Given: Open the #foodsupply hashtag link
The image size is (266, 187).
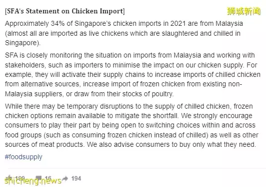Looking at the screenshot, I should coord(23,157).
